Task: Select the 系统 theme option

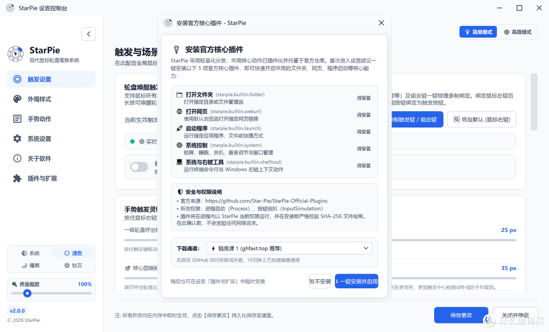Action: 30,253
